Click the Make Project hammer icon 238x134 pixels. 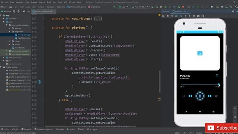114,7
